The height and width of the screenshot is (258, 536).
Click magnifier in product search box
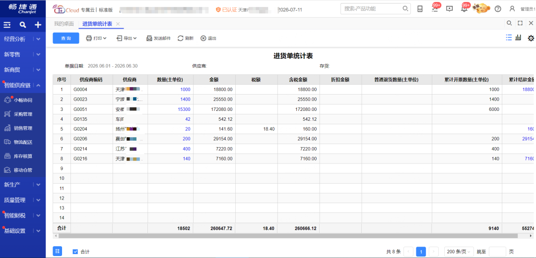[x=405, y=8]
